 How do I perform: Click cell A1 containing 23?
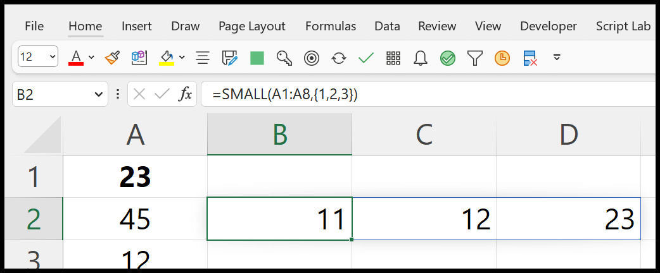tap(135, 176)
